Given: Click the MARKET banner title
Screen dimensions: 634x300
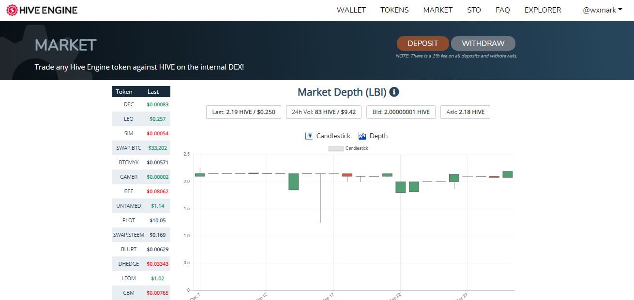Looking at the screenshot, I should tap(65, 45).
